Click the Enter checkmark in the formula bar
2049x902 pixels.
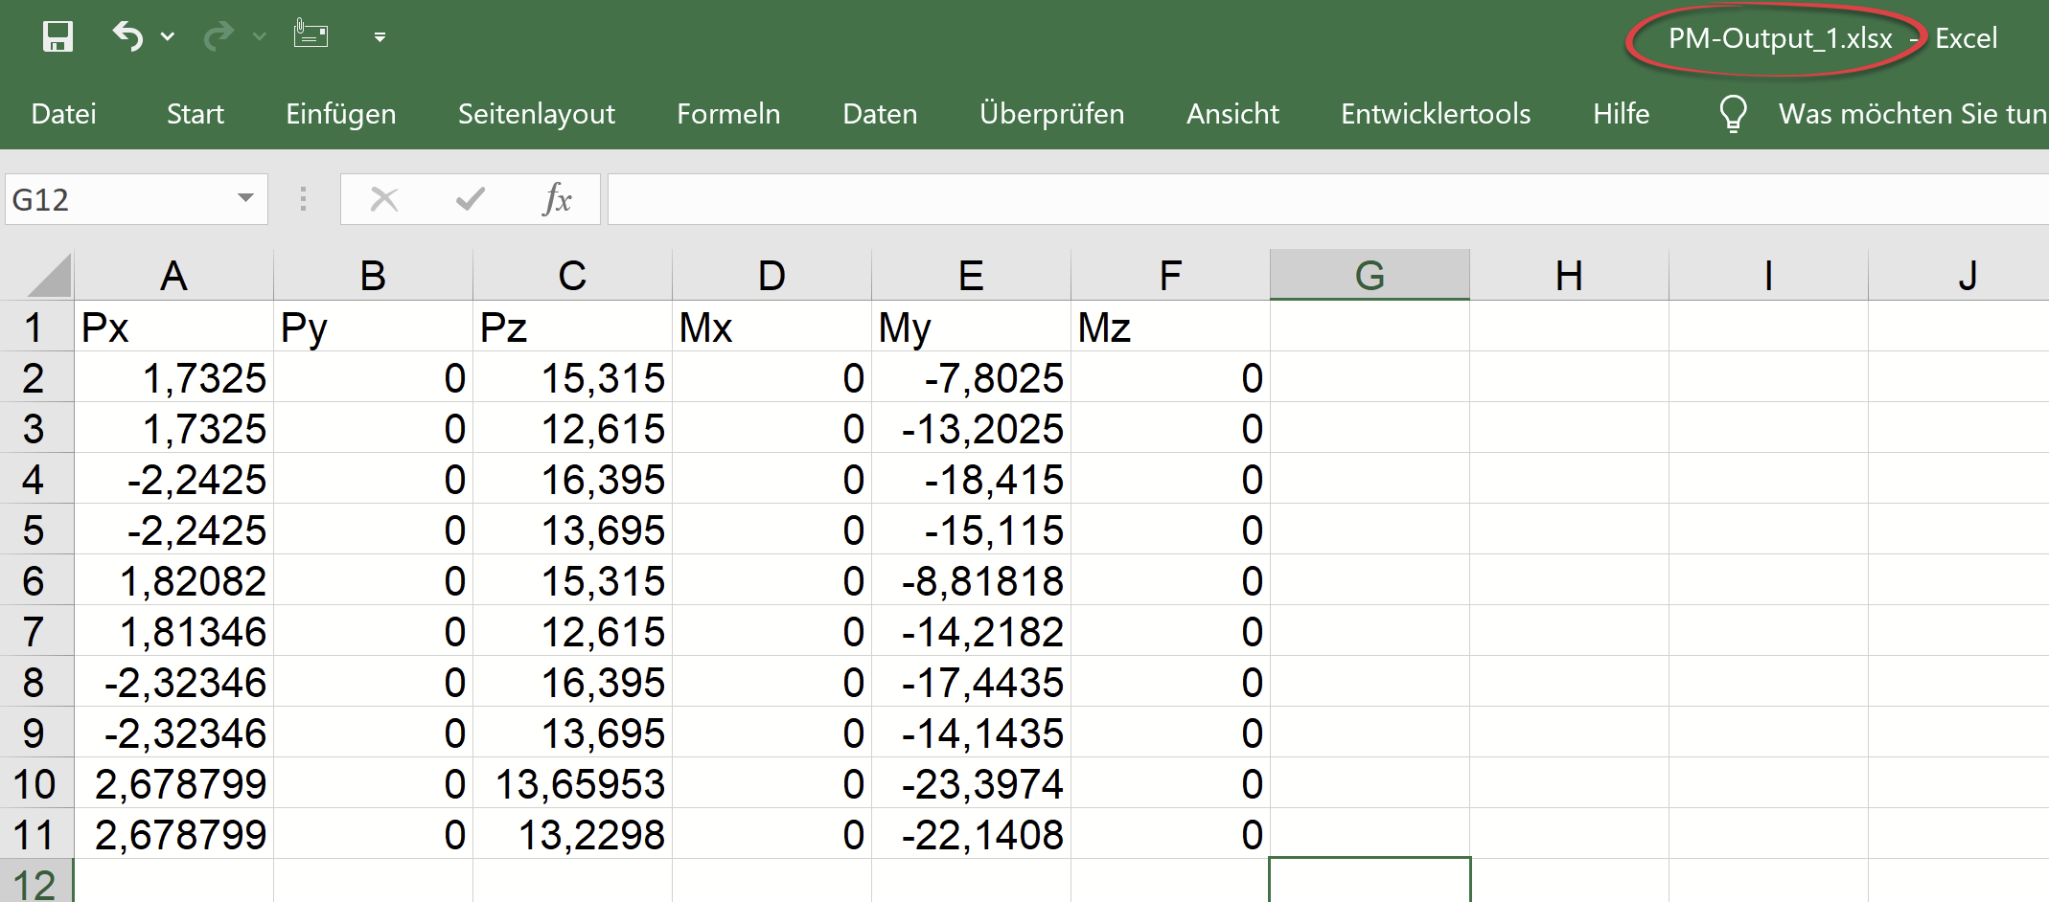(469, 199)
